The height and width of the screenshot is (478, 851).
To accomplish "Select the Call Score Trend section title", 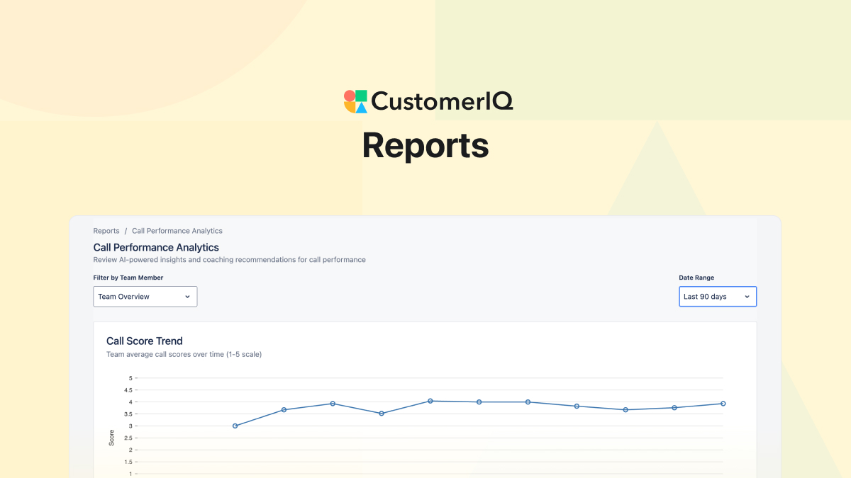I will point(145,341).
